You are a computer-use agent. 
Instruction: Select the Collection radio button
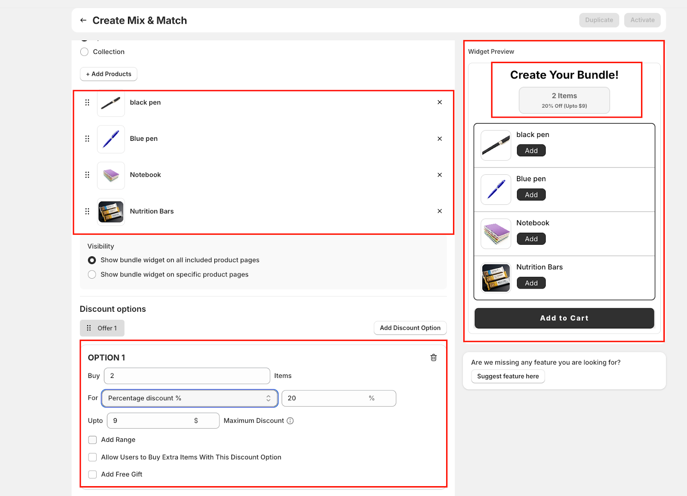(85, 52)
